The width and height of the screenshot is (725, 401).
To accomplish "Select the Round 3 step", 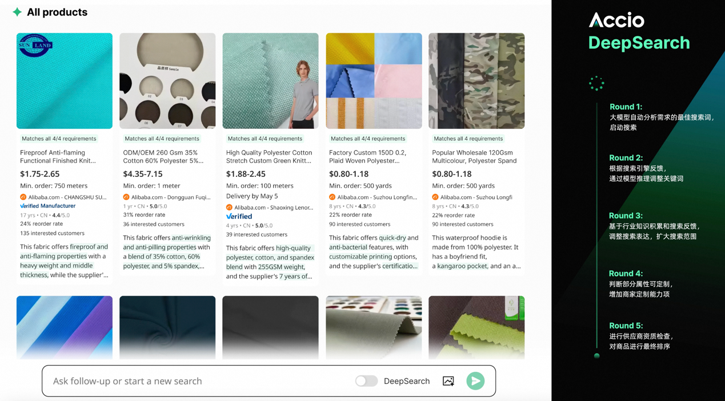I will coord(626,216).
